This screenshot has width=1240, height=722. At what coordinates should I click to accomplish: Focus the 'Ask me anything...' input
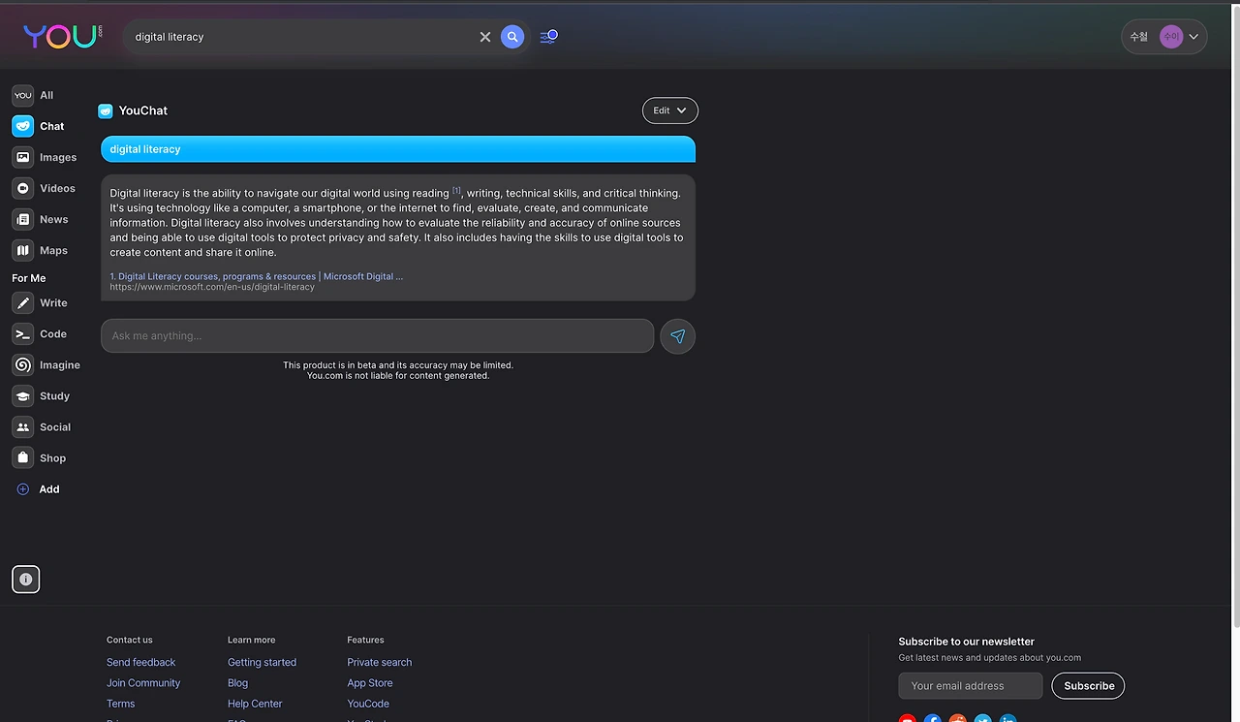coord(377,336)
